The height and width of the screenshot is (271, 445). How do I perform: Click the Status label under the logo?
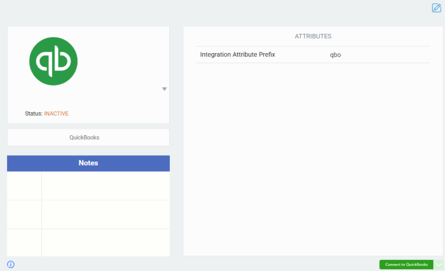click(x=33, y=113)
